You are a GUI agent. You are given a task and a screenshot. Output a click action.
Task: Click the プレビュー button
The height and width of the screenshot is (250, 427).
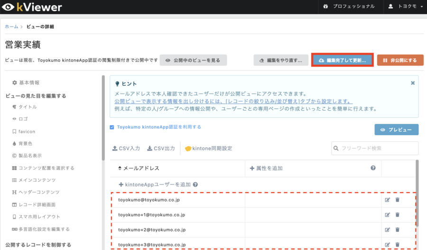click(397, 130)
